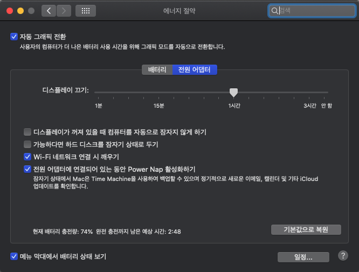The width and height of the screenshot is (359, 272).
Task: Click the 기본값으로 복원 button
Action: (x=306, y=229)
